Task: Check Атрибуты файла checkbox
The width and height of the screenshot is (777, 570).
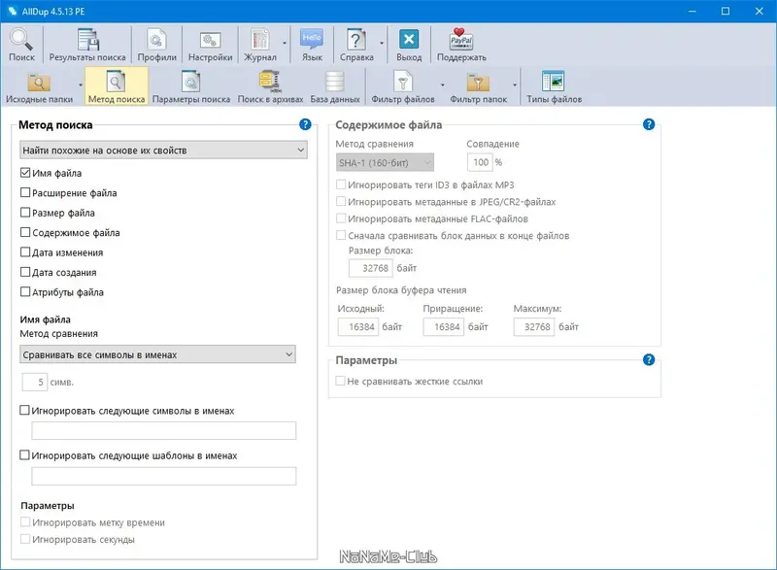Action: 25,291
